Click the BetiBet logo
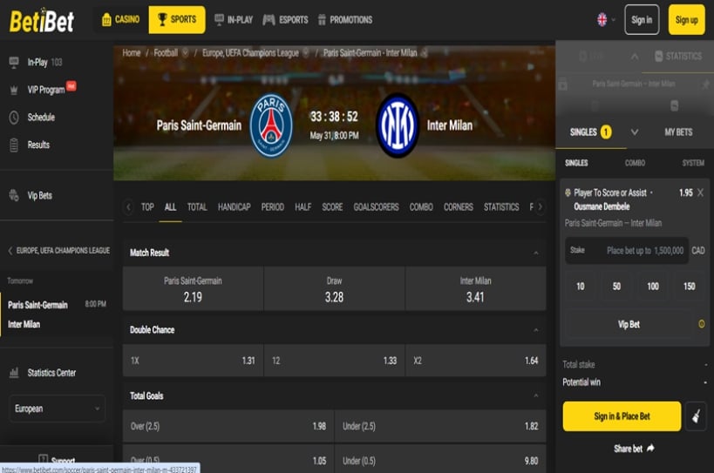Viewport: 714px width, 473px height. point(42,21)
